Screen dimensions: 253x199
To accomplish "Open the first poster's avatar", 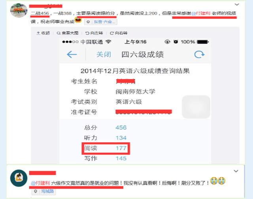I will click(x=19, y=10).
